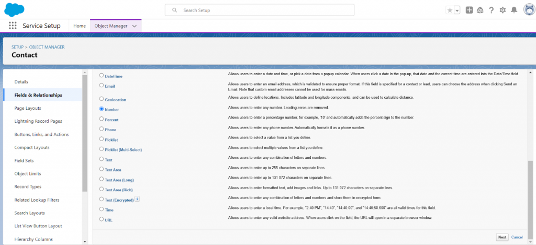Click the Help question mark icon

click(x=491, y=10)
